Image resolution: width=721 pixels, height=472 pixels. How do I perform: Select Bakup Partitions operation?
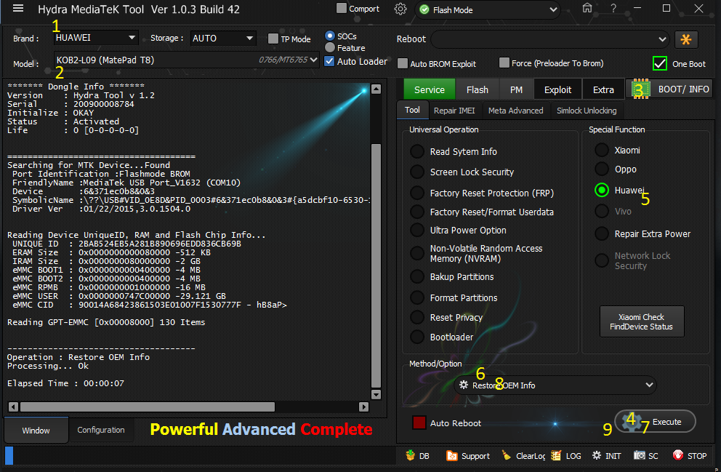417,277
